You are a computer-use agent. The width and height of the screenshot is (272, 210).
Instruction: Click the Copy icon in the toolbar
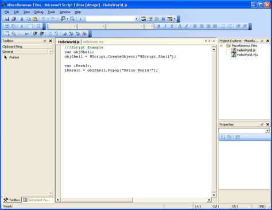tap(28, 19)
